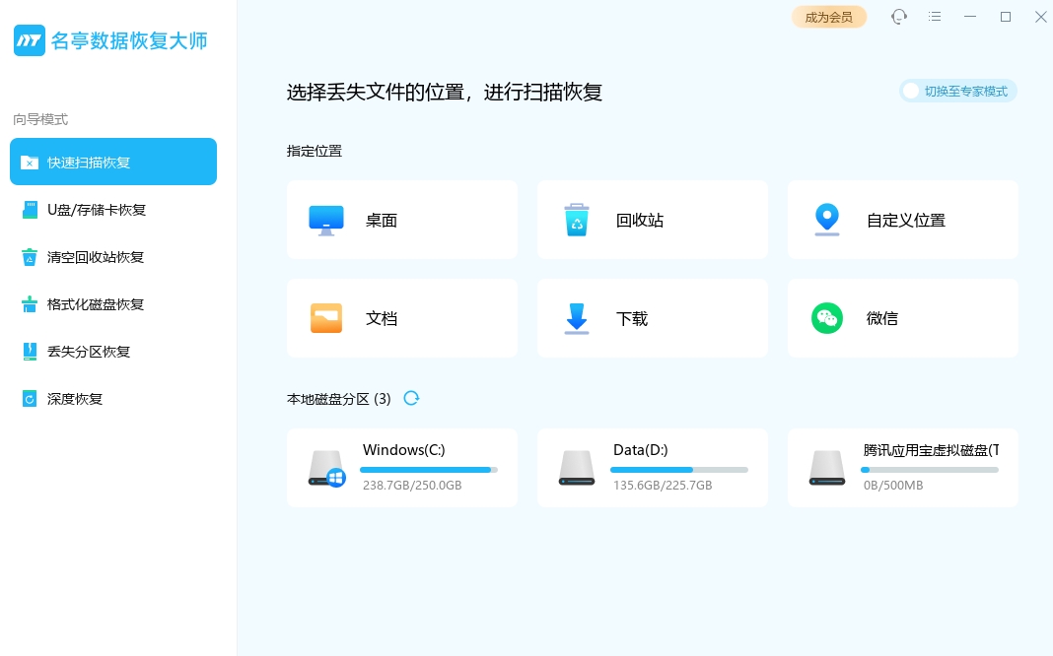Viewport: 1053px width, 656px height.
Task: Click the blue recycle bin icon for 回收站
Action: pyautogui.click(x=576, y=220)
